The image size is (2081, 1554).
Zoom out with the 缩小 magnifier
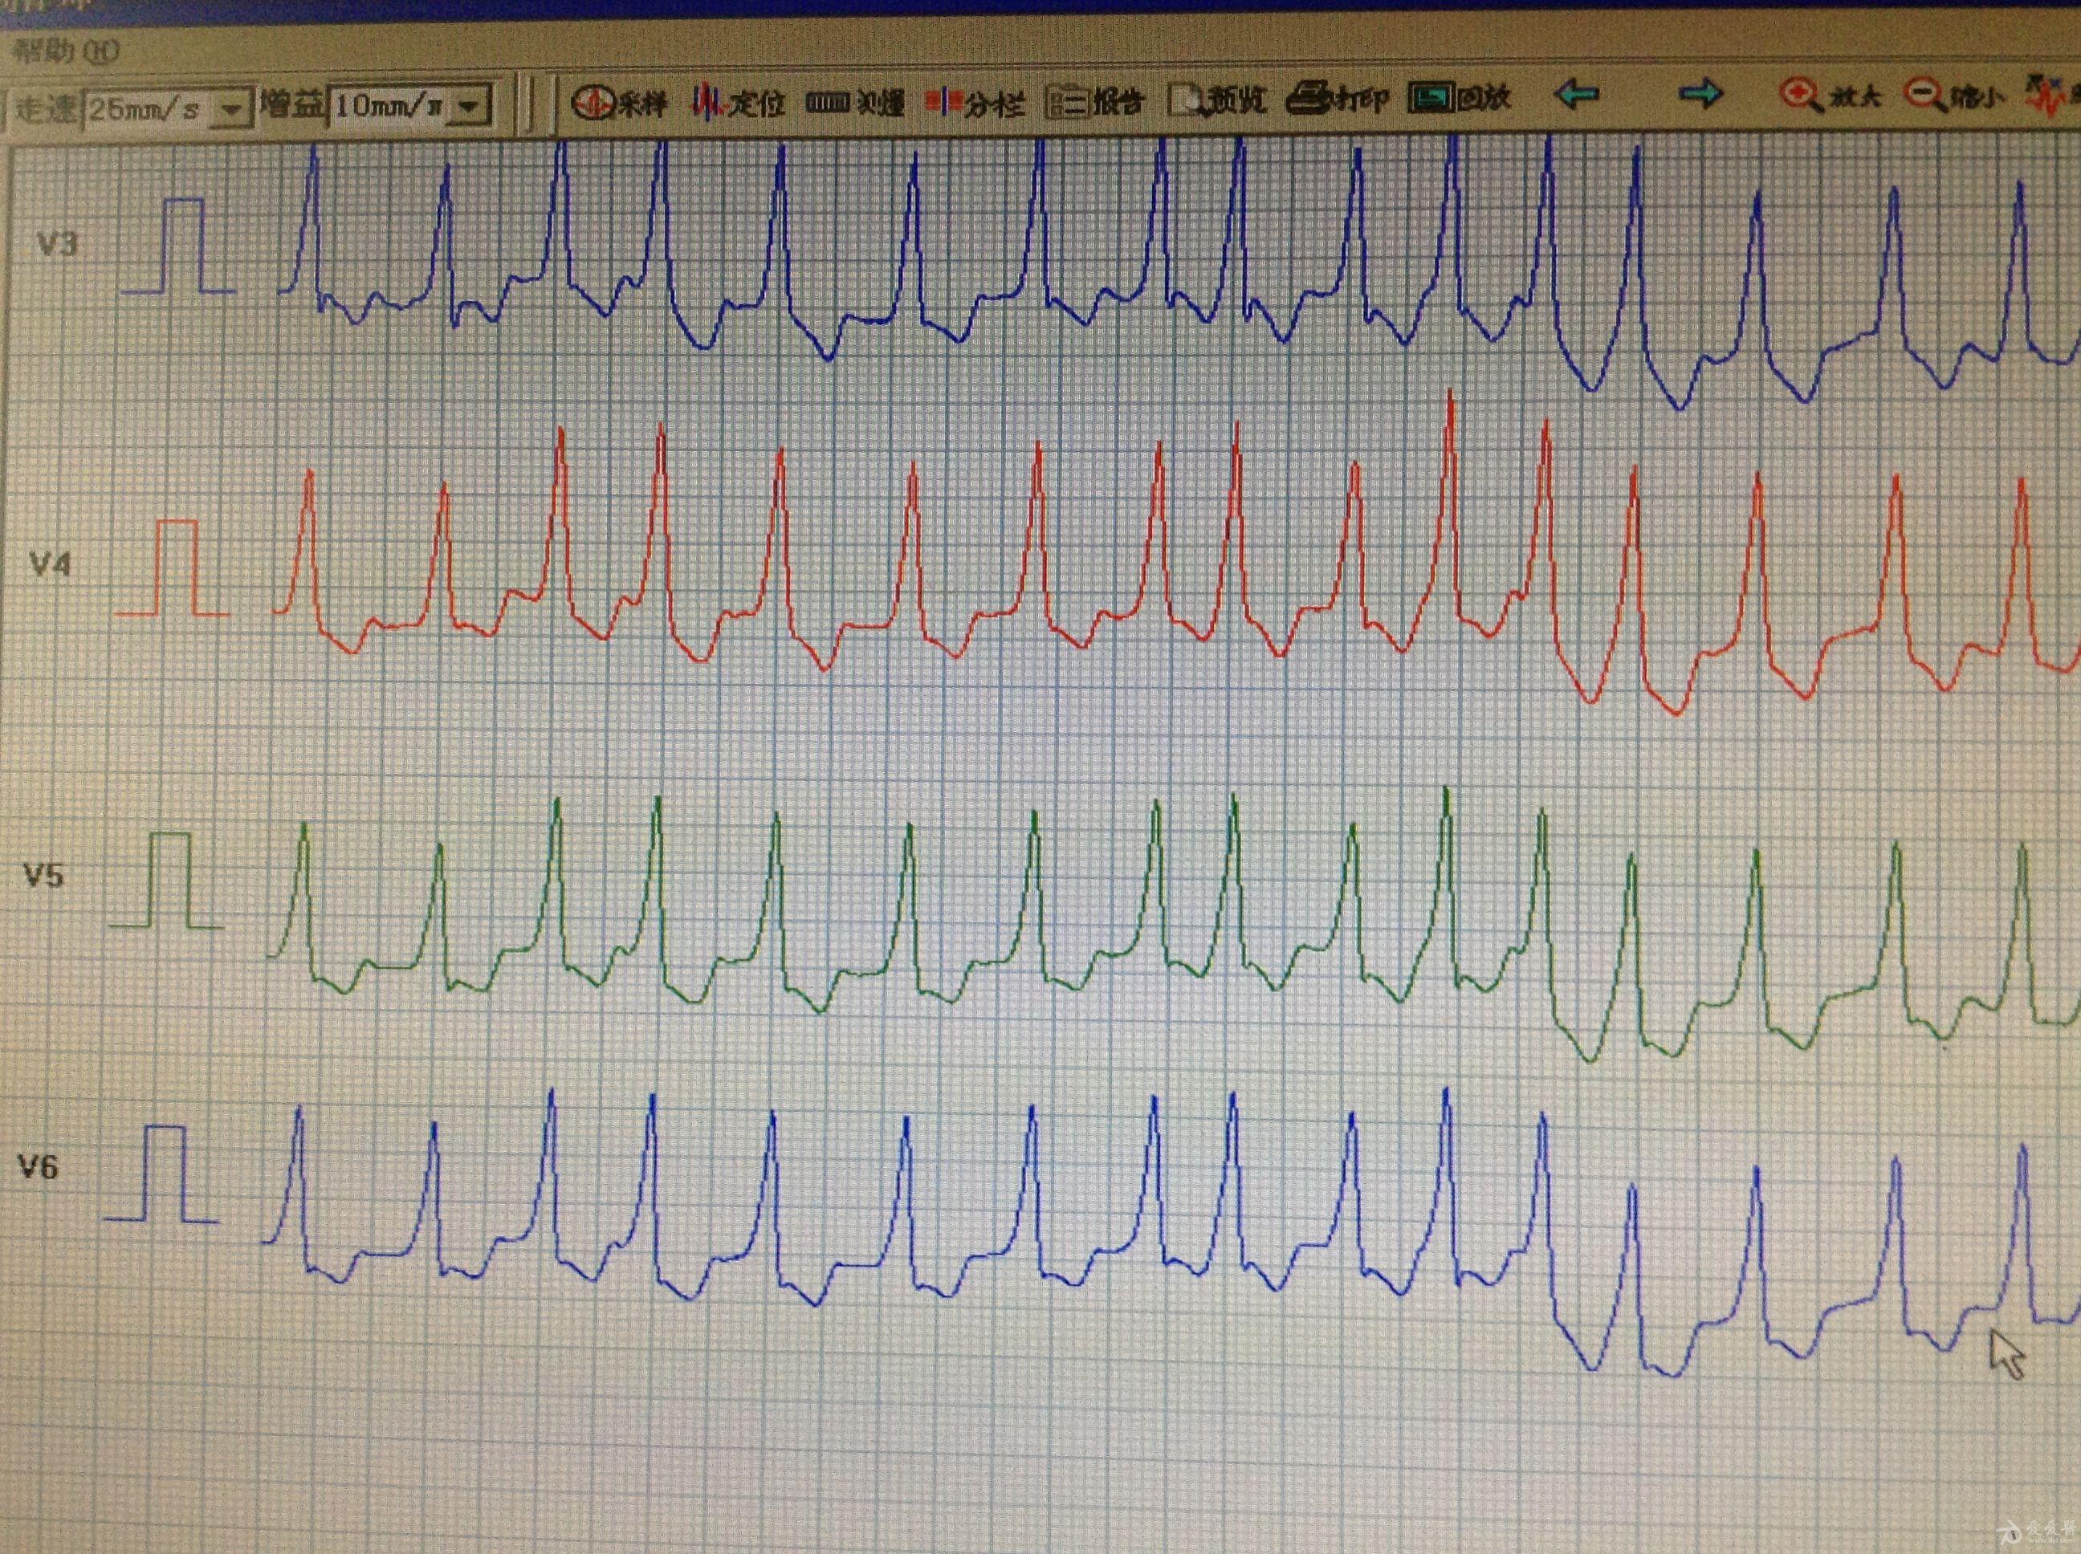tap(1955, 95)
